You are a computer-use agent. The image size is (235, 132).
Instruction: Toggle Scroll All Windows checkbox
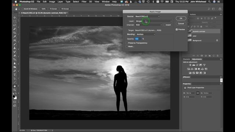23,9
